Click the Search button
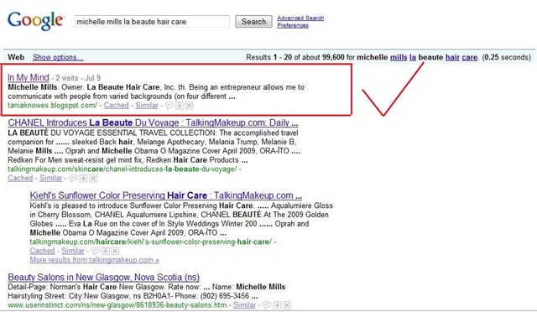This screenshot has width=537, height=312. 253,21
